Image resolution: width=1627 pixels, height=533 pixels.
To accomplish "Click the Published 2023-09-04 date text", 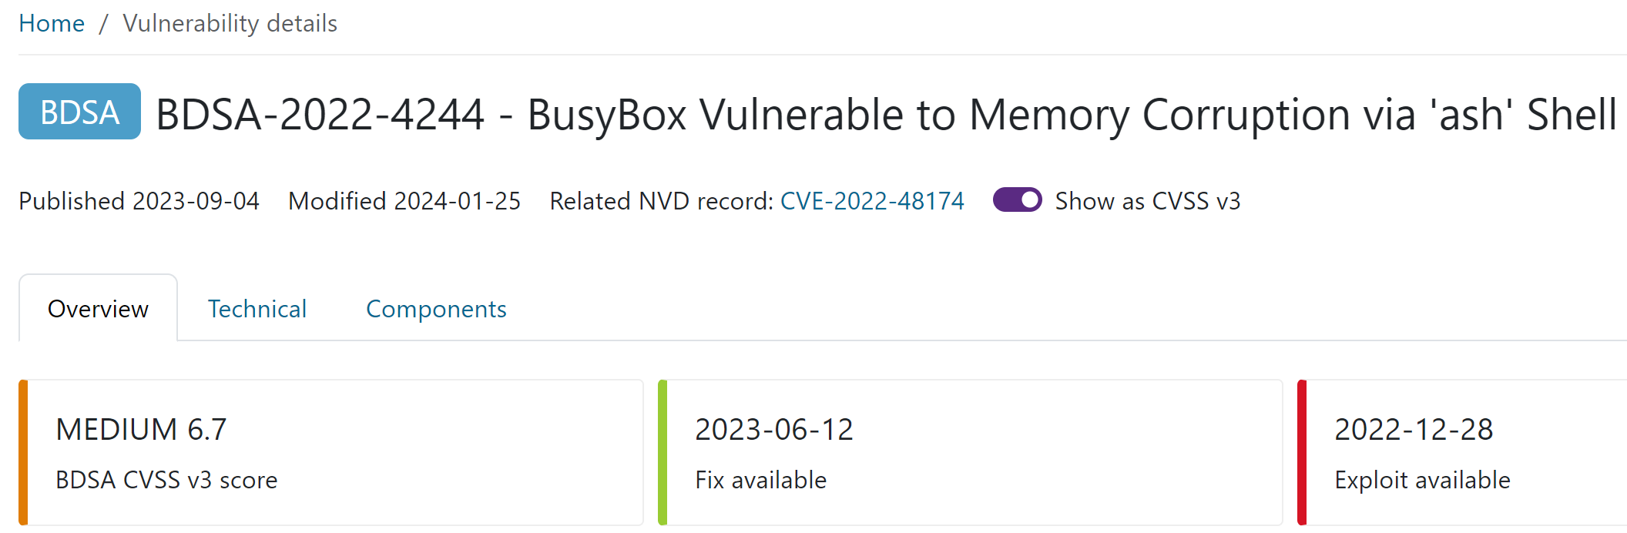I will (x=139, y=201).
